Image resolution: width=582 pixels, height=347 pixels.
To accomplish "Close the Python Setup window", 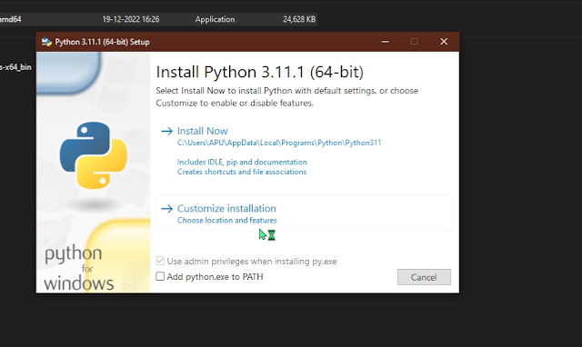I will coord(444,42).
